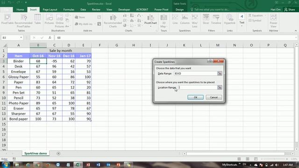
Task: Click the zoom slider
Action: point(274,159)
